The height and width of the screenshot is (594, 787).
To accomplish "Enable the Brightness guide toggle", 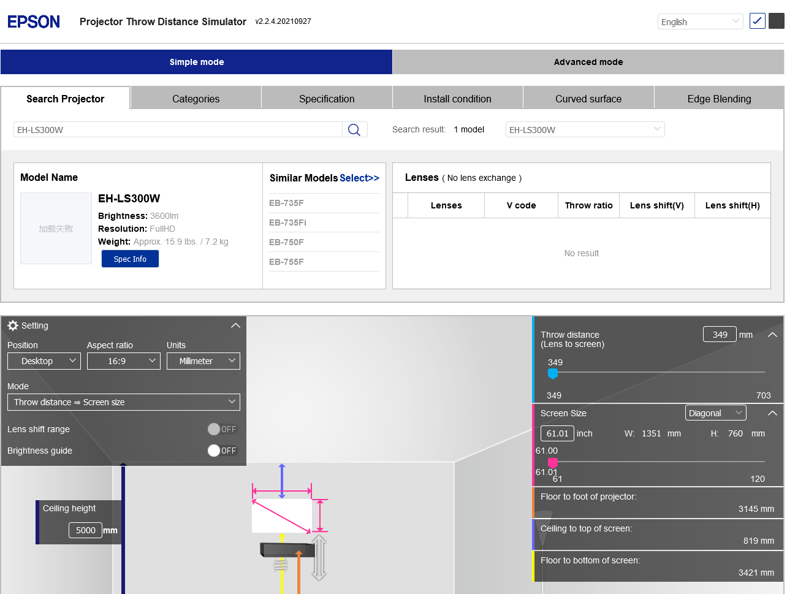I will point(222,451).
